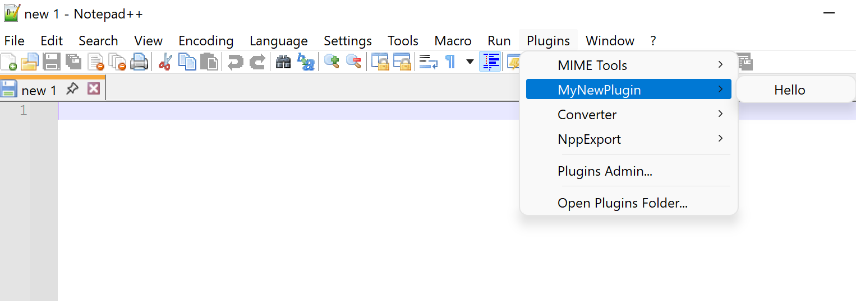The width and height of the screenshot is (856, 301).
Task: Click the Notepad++ app icon in title bar
Action: (12, 12)
